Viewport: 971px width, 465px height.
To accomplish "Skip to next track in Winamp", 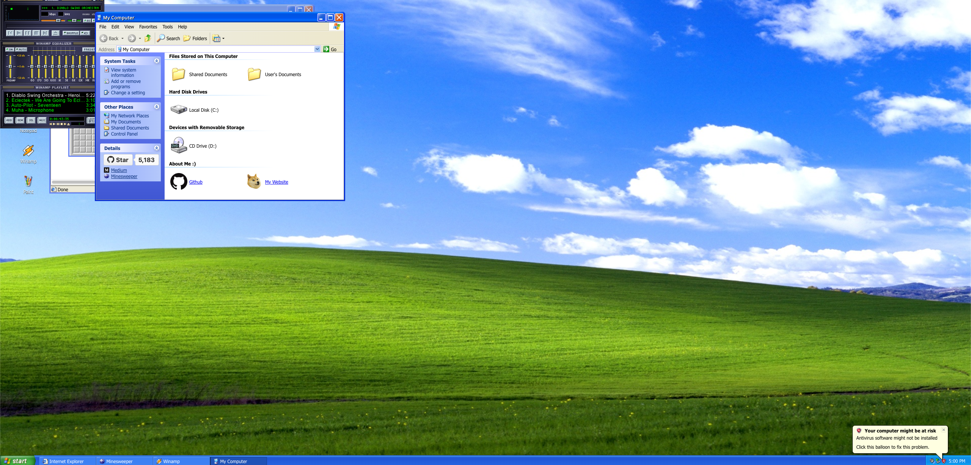I will 45,33.
